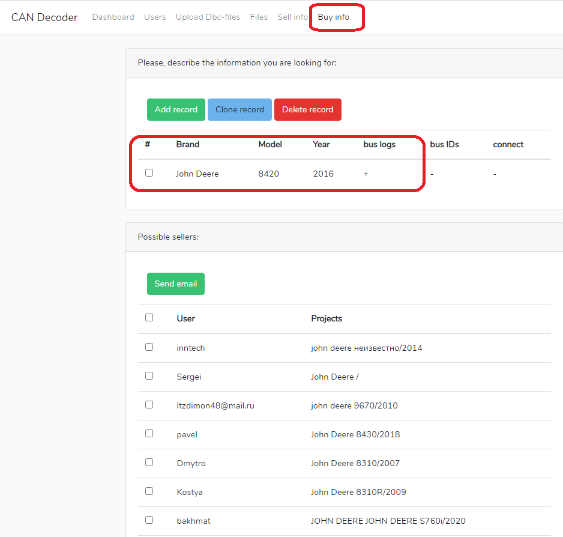Select the Buy info tab
563x537 pixels.
(334, 17)
